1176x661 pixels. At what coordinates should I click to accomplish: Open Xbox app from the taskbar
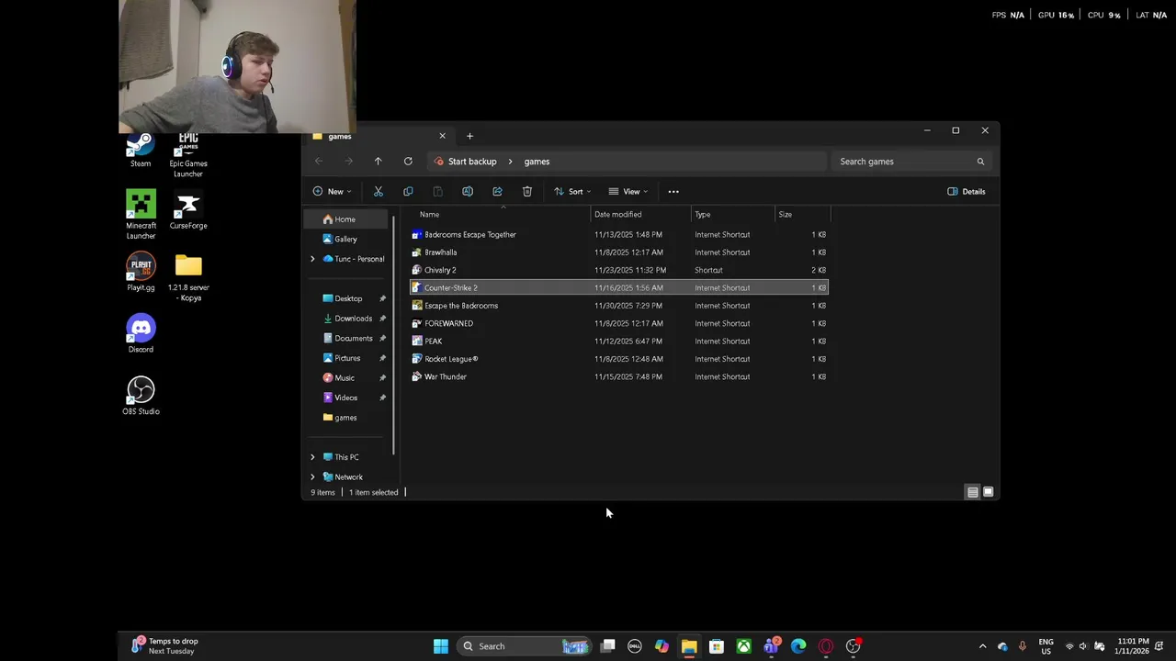coord(743,646)
